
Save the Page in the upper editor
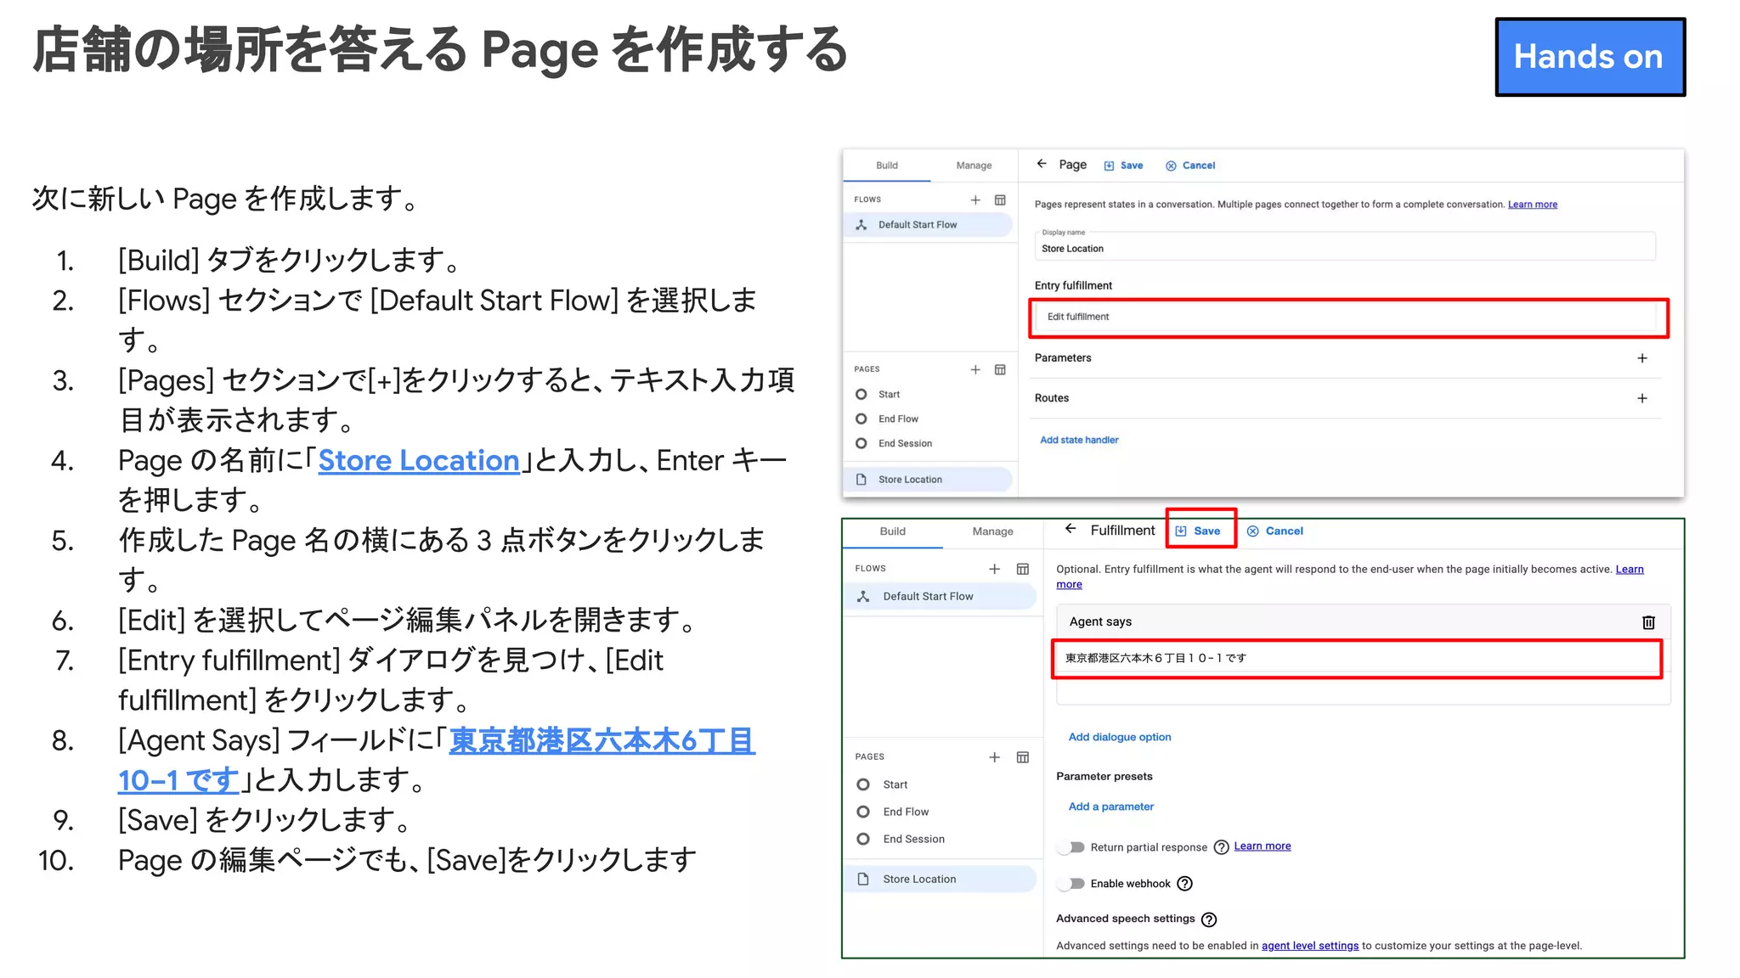(1123, 166)
